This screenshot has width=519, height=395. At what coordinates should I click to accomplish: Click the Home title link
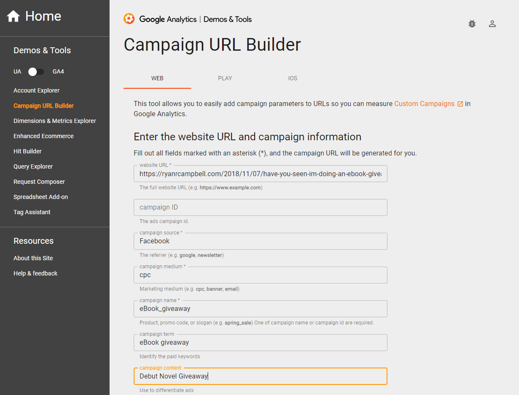43,16
